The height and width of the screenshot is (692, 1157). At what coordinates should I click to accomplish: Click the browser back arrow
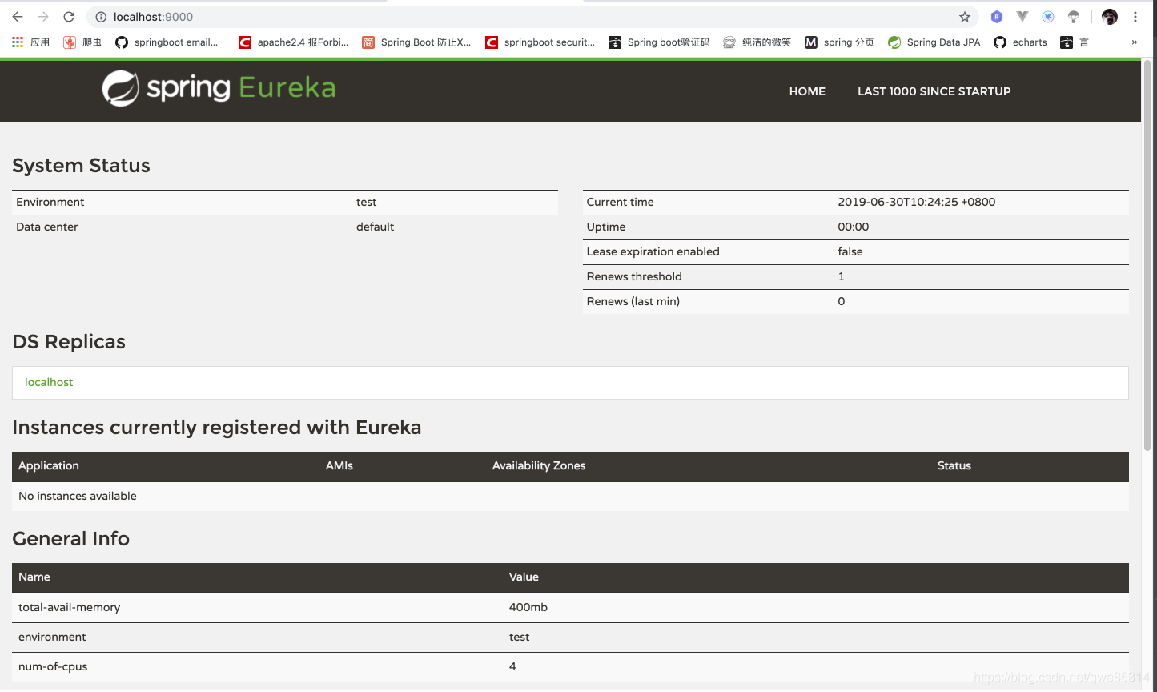[x=18, y=17]
